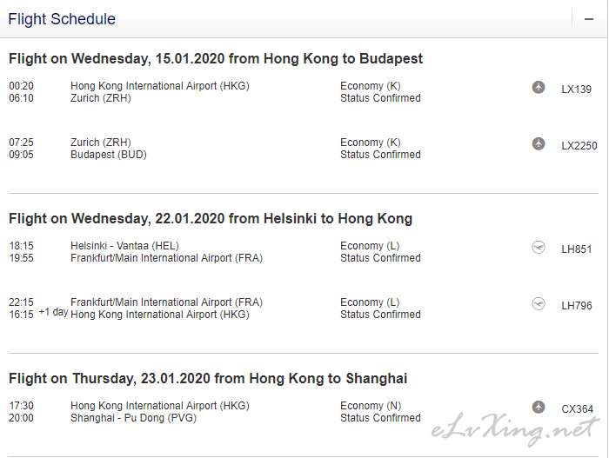Click Budapest (BUD) destination text

[x=109, y=155]
